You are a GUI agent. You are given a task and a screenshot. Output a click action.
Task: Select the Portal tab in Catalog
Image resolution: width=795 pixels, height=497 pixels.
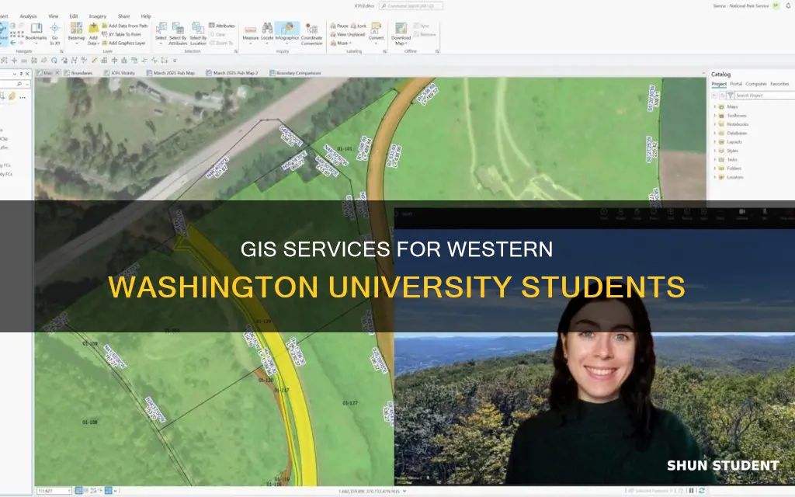(736, 84)
